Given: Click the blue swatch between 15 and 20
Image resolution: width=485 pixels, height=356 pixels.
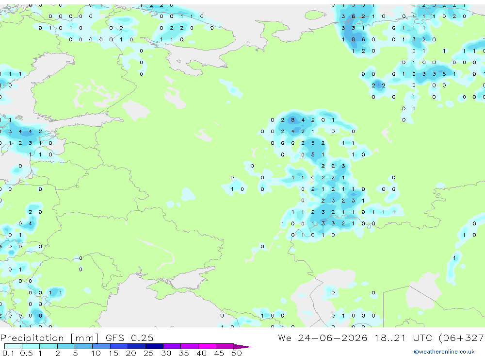Looking at the screenshot, I should pyautogui.click(x=119, y=346).
